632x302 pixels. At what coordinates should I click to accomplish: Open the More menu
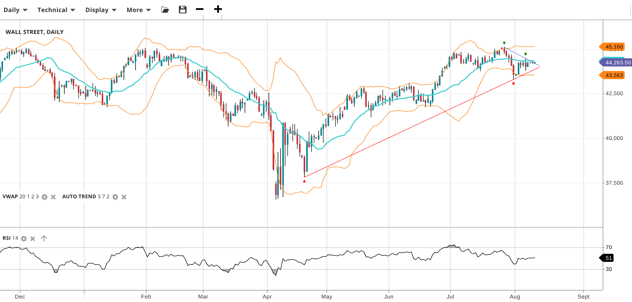[139, 10]
